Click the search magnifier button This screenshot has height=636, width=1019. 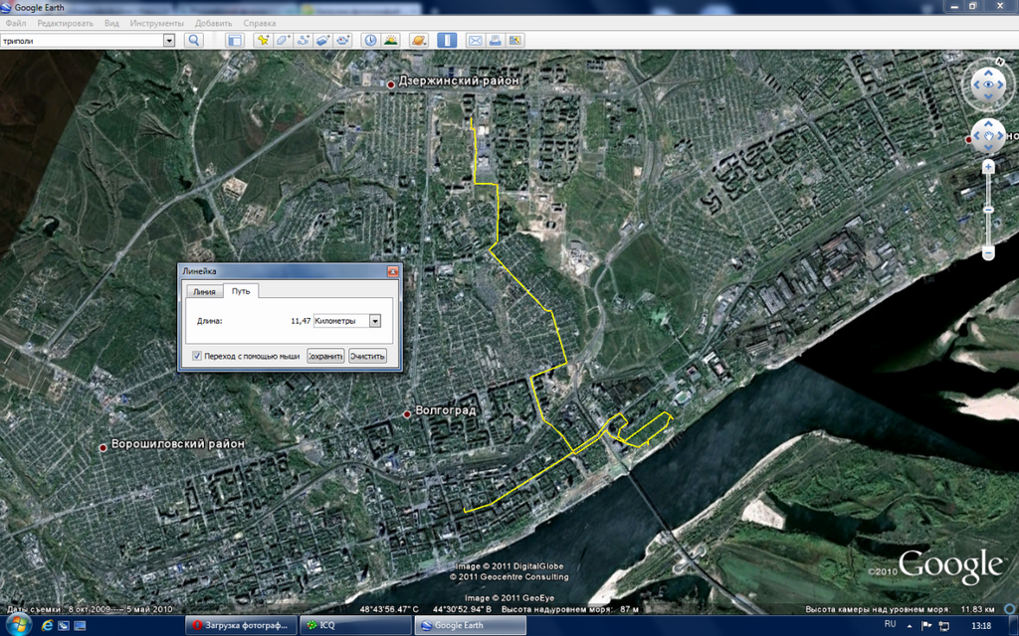[194, 40]
